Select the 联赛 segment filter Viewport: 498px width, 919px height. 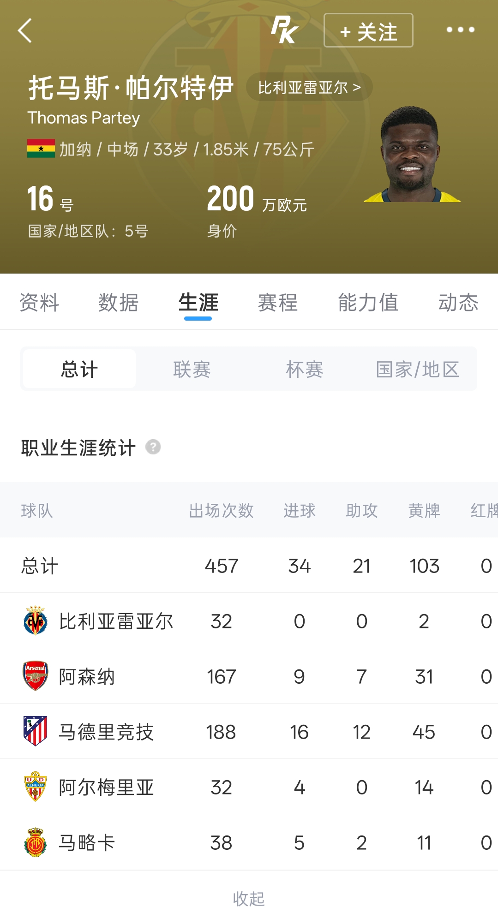coord(192,369)
